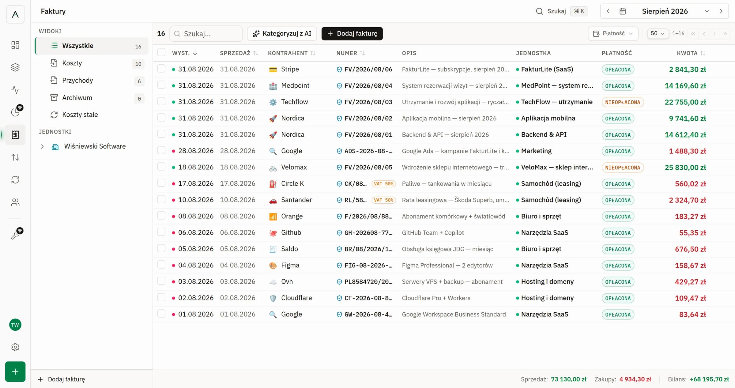
Task: Toggle the select-all checkbox in table header
Action: pyautogui.click(x=161, y=52)
